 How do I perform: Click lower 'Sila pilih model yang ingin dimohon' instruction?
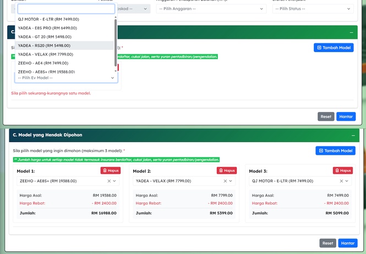coord(68,151)
